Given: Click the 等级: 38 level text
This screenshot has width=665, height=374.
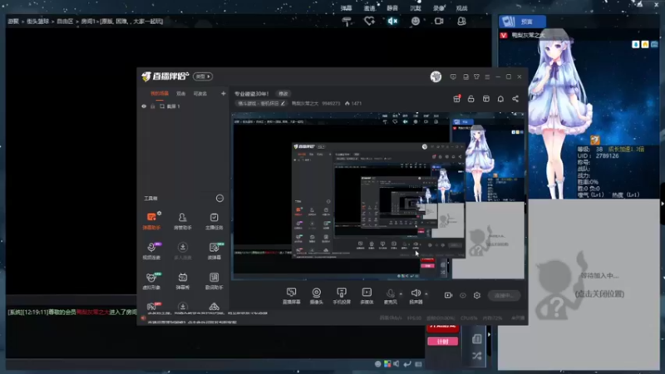Looking at the screenshot, I should pyautogui.click(x=590, y=150).
